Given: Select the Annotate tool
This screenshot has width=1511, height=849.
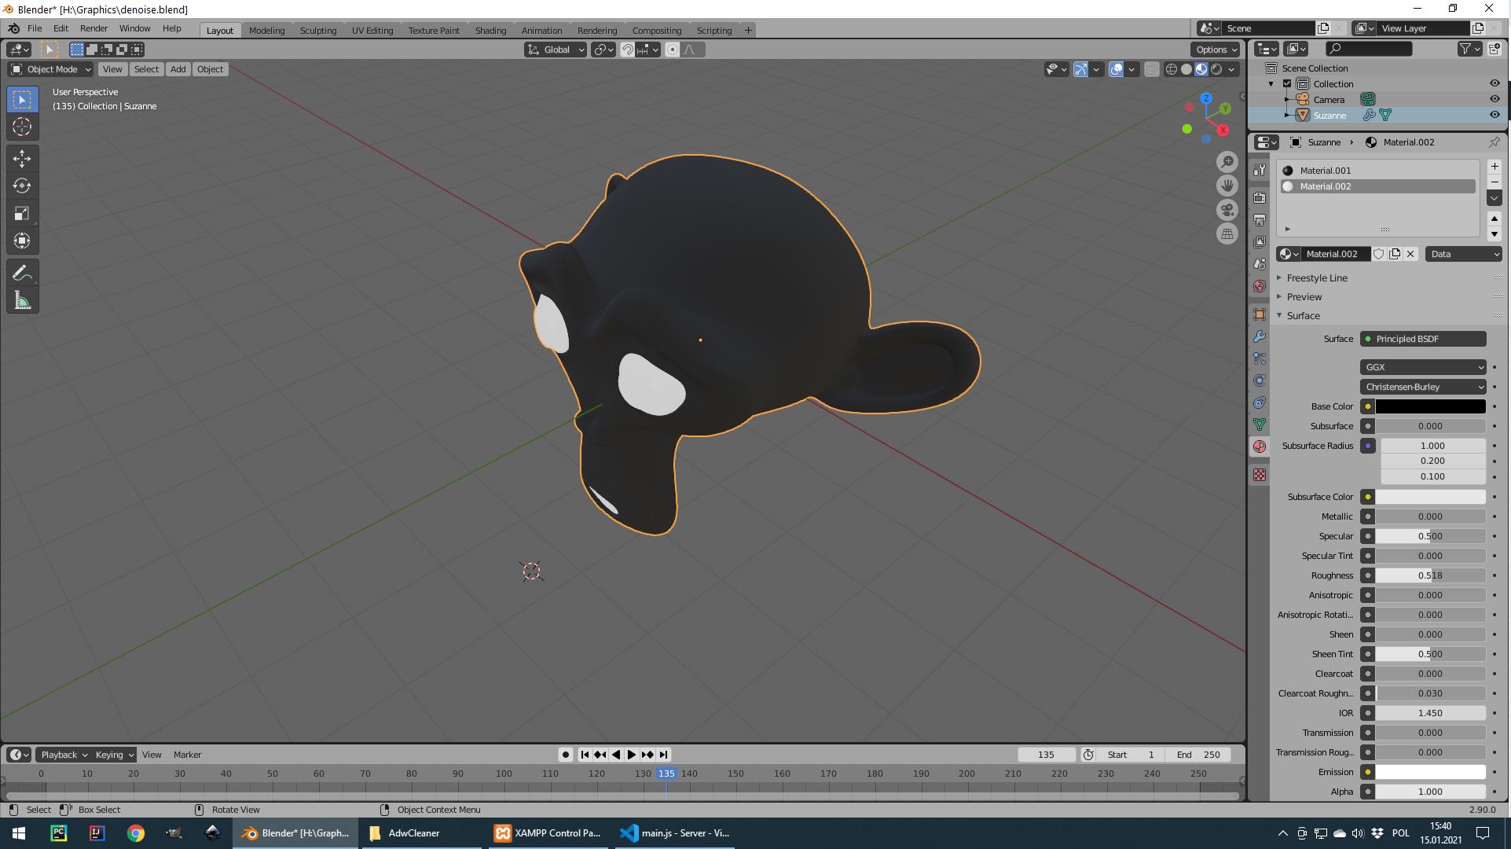Looking at the screenshot, I should [x=22, y=273].
